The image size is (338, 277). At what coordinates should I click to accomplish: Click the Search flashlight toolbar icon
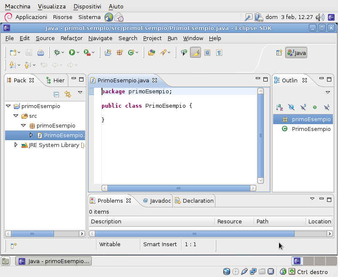pyautogui.click(x=163, y=52)
